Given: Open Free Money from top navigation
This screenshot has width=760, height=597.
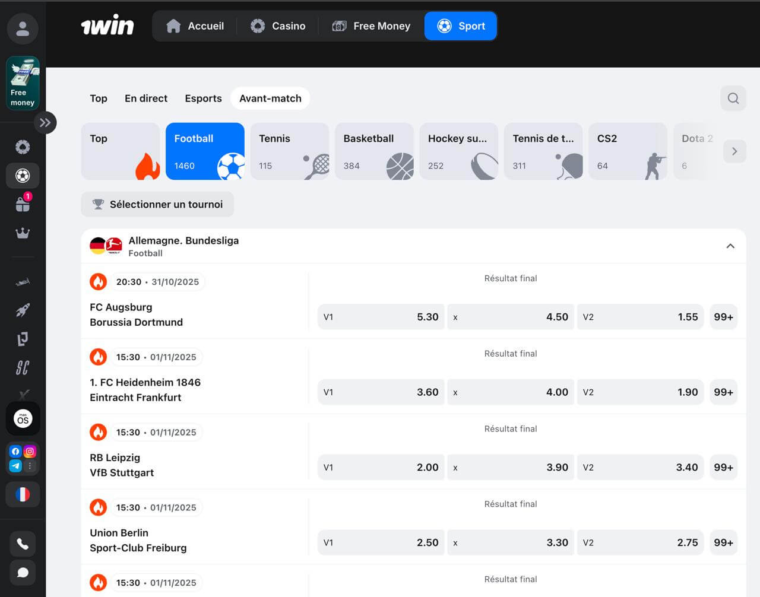Looking at the screenshot, I should point(371,26).
